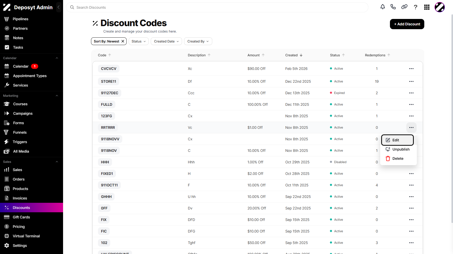The height and width of the screenshot is (254, 453).
Task: Open Virtual Terminal in sidebar
Action: pyautogui.click(x=32, y=236)
